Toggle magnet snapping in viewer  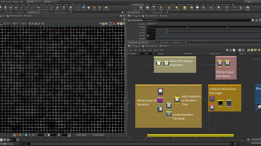click(114, 24)
